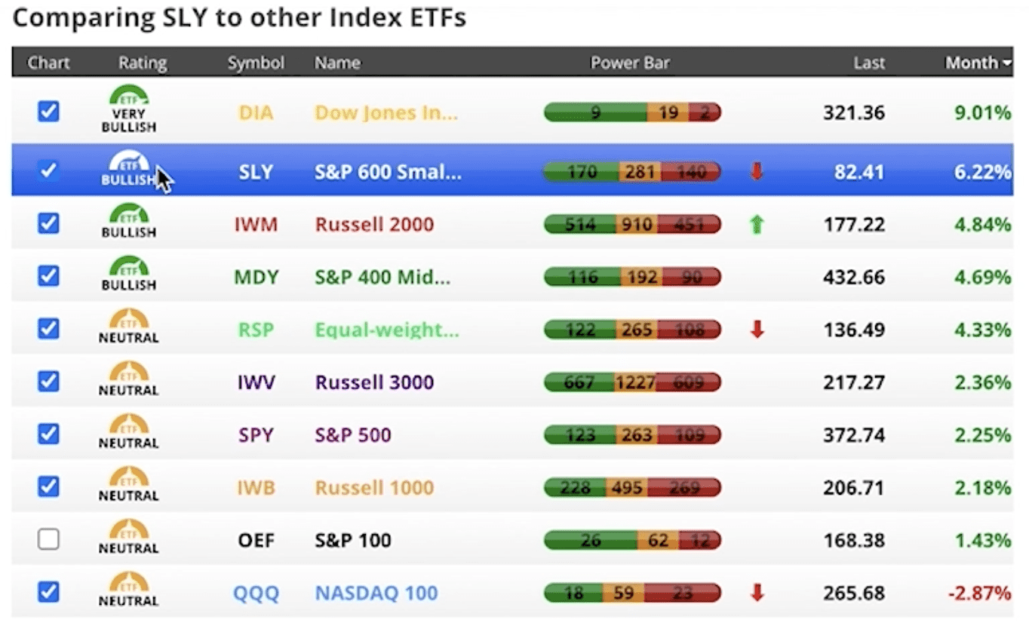
Task: Click the month change -2.87%
Action: (979, 594)
